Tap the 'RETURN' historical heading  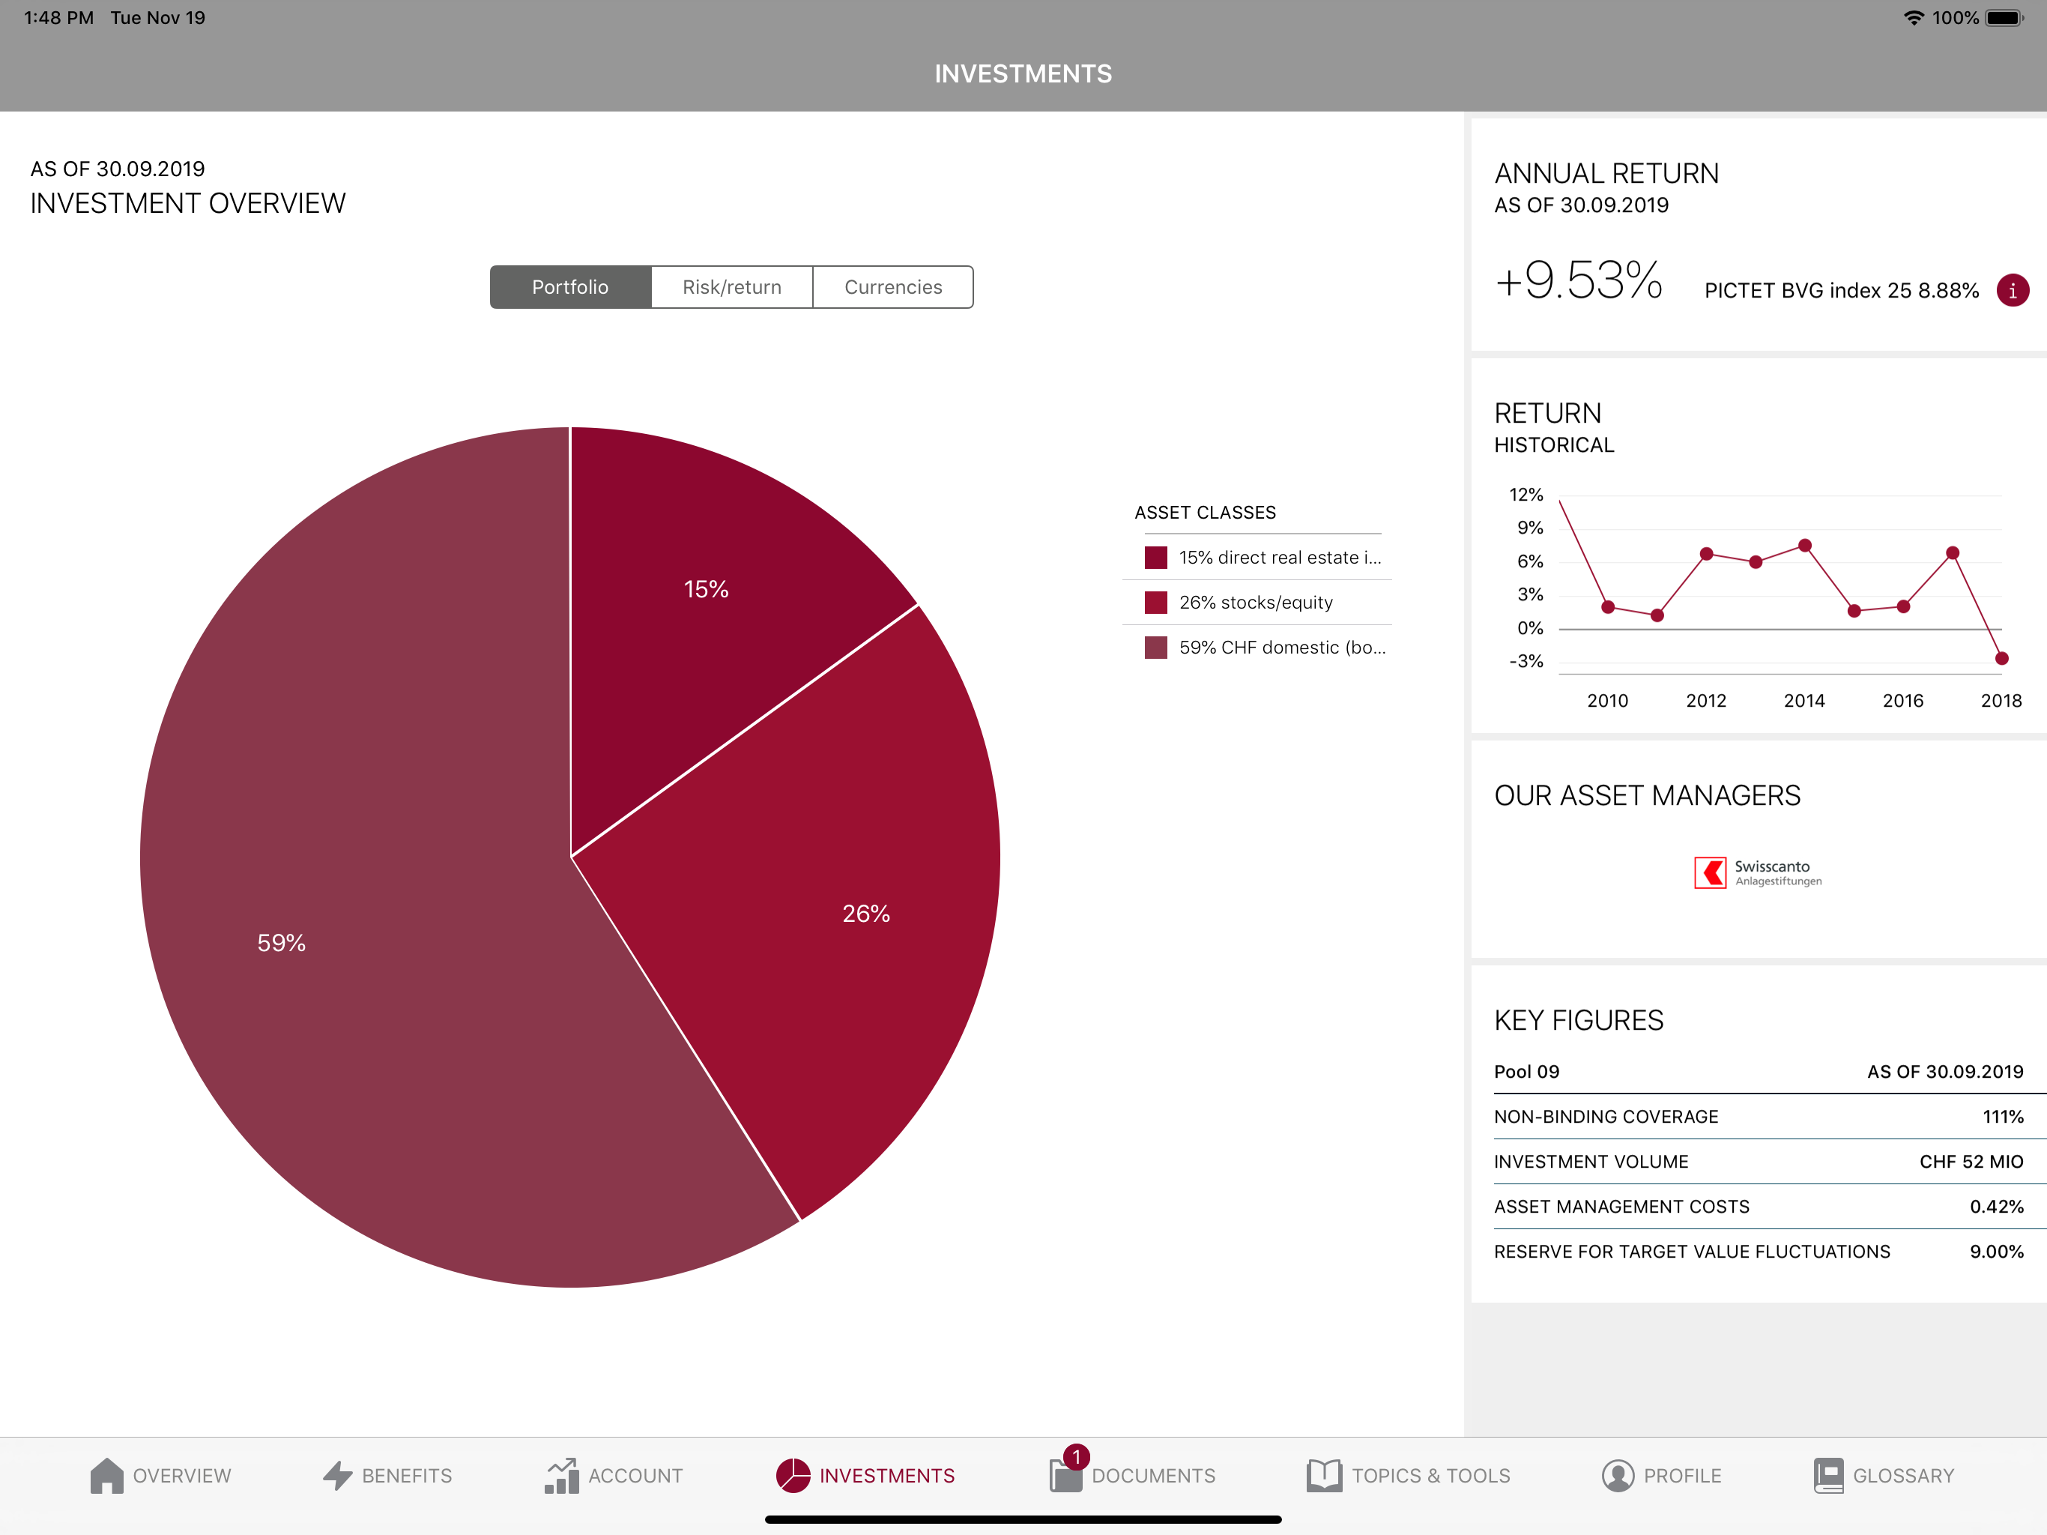pyautogui.click(x=1548, y=413)
